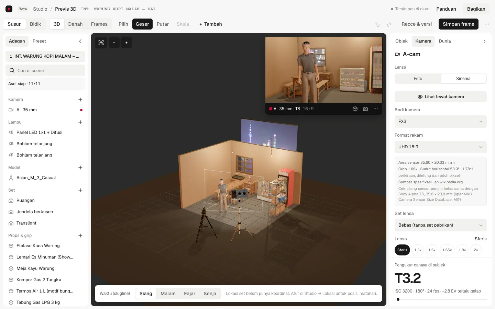
Task: Open the top toolbar more-options menu
Action: coord(487,24)
